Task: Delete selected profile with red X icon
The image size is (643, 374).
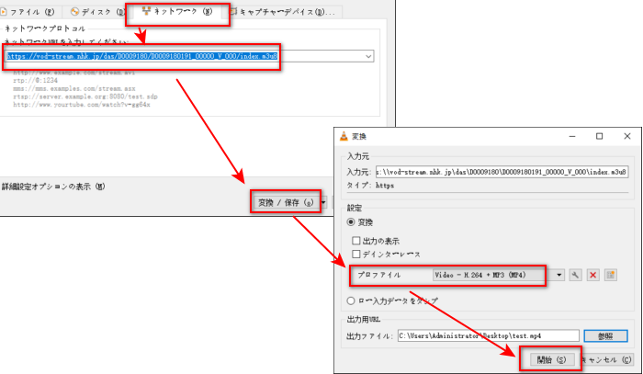Action: click(593, 275)
